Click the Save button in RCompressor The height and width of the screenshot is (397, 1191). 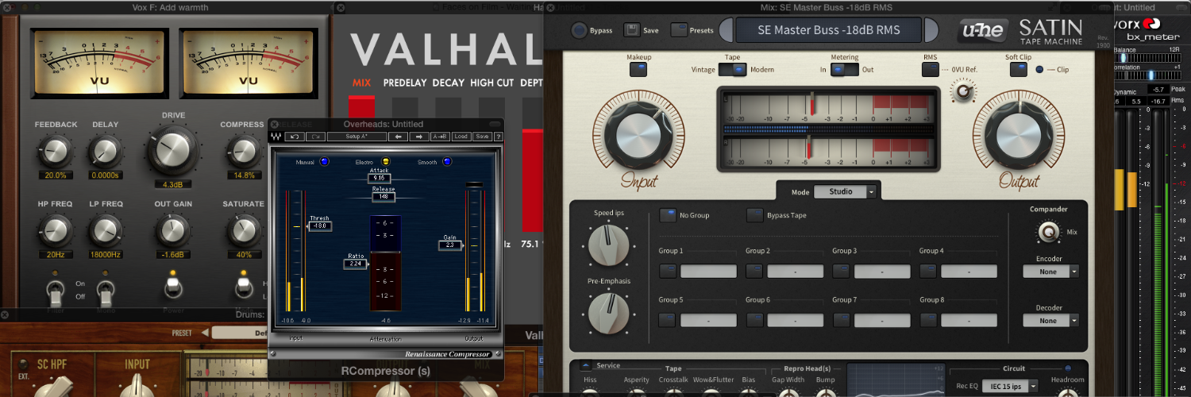point(482,137)
